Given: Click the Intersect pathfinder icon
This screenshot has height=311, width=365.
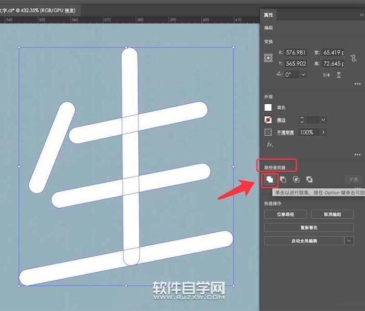Looking at the screenshot, I should [x=296, y=180].
